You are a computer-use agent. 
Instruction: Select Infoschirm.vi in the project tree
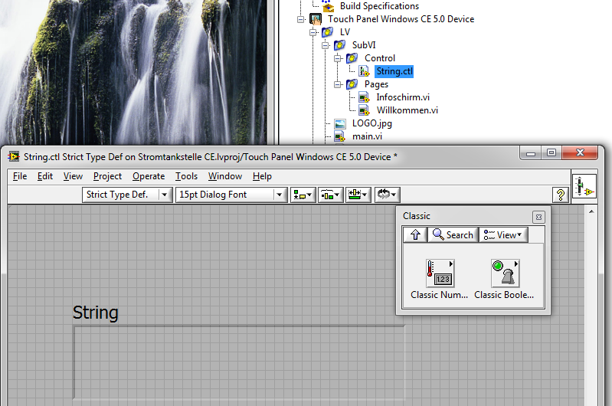tap(403, 97)
